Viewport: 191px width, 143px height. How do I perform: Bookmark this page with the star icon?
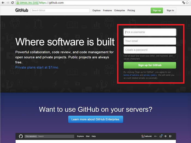(x=187, y=3)
